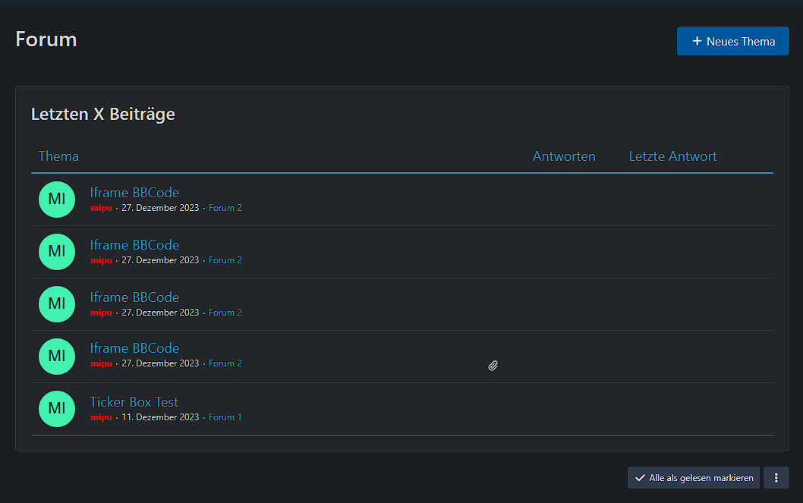
Task: Click the MI avatar beside Ticker Box Test
Action: 57,409
